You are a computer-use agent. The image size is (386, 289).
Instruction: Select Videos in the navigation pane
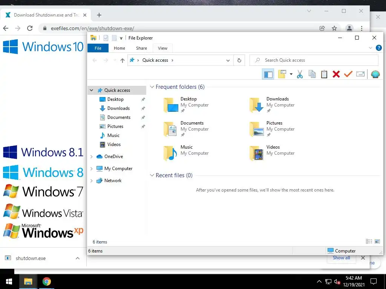pyautogui.click(x=114, y=144)
